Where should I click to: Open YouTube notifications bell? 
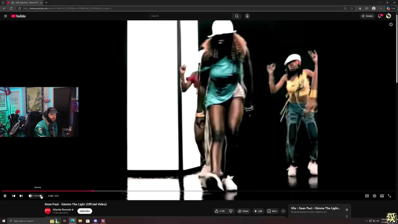click(380, 16)
